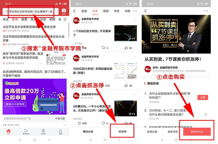Switch to the 股票 tab
218x144 pixels.
pos(24,19)
